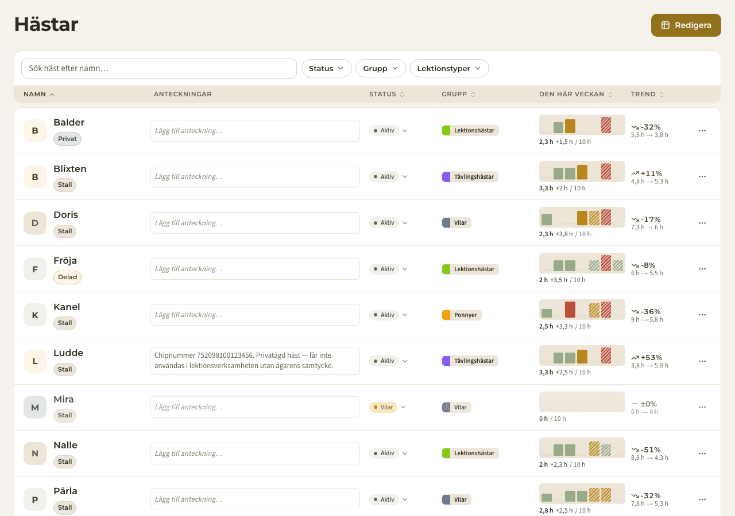
Task: Open the more options menu for Mira
Action: pyautogui.click(x=702, y=407)
